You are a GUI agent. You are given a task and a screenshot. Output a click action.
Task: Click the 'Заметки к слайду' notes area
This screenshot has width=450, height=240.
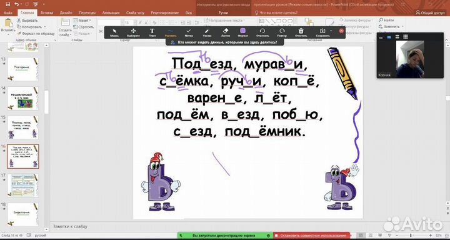coord(70,226)
